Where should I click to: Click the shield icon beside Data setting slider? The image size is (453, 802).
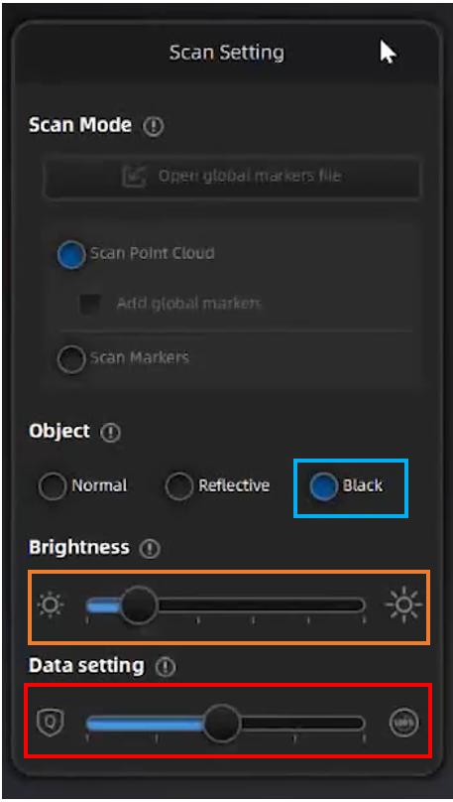tap(50, 724)
